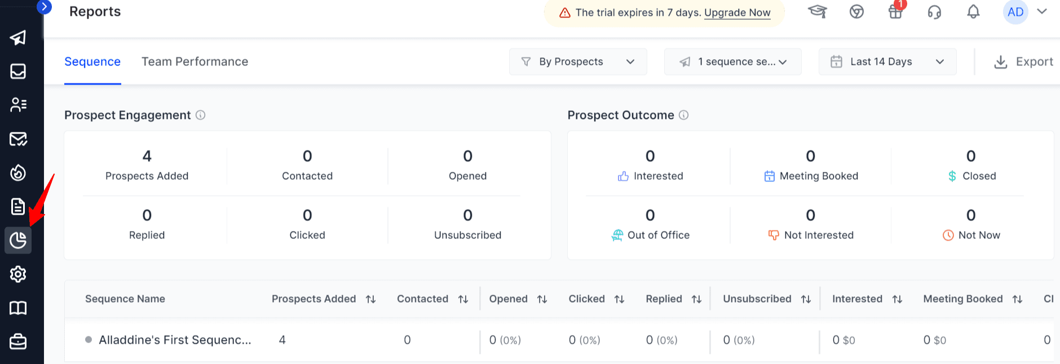Screen dimensions: 1060x364
Task: Click the Sequence Name column header
Action: coord(125,299)
